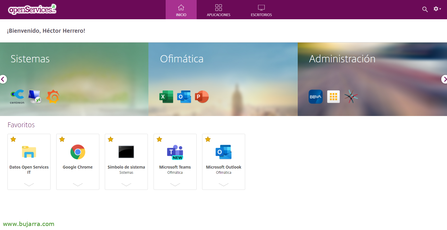Click the Microsoft Teams label text
This screenshot has height=230, width=447.
(175, 167)
